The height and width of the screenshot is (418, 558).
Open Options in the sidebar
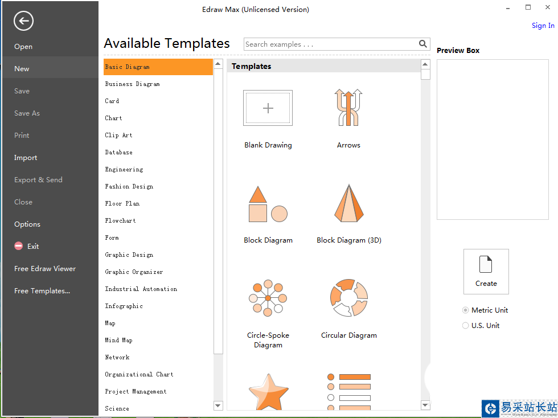(x=27, y=224)
